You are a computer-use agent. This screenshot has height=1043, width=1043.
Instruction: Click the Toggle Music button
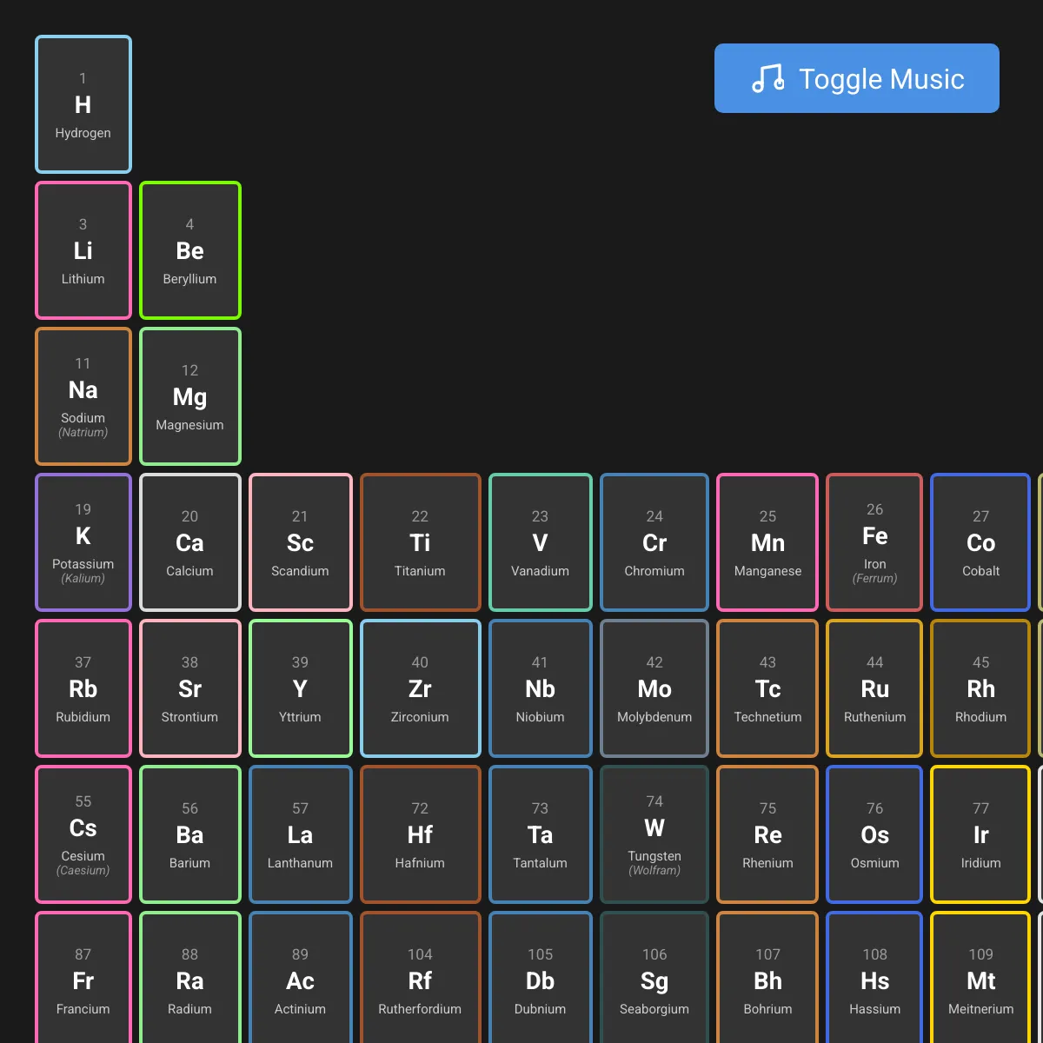point(856,78)
